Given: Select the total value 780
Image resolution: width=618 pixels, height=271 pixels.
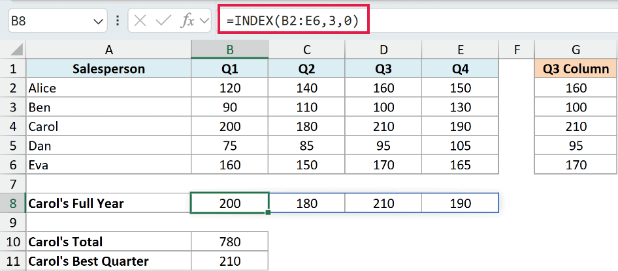Looking at the screenshot, I should pyautogui.click(x=230, y=242).
